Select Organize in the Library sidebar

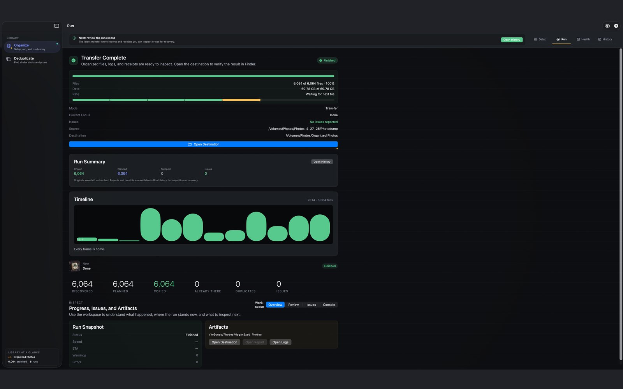click(x=32, y=47)
